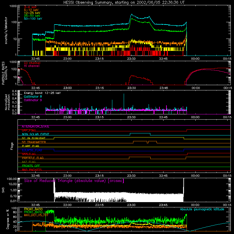Image resolution: width=234 pixels, height=234 pixels.
Task: Click '22:45' time label under the SAS panel
Action: point(35,205)
